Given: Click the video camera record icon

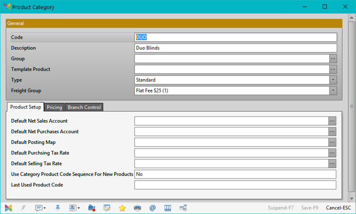Looking at the screenshot, I should tap(92, 208).
